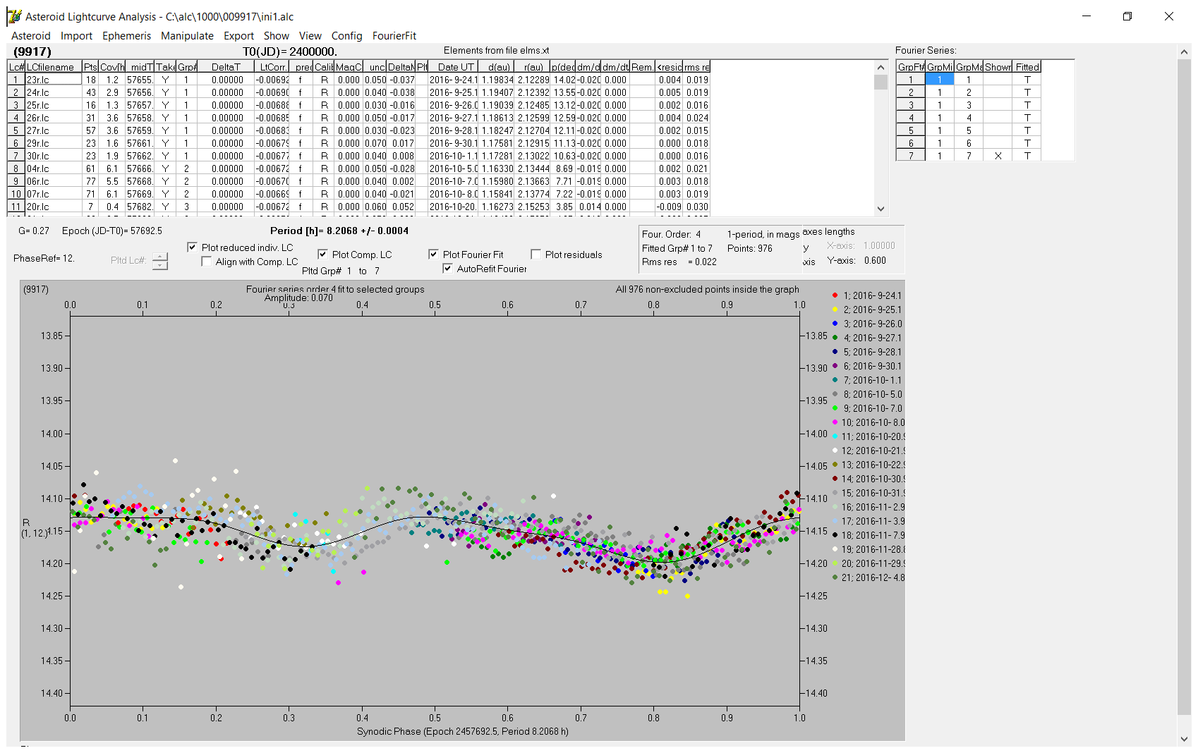Click the application icon in the title bar
Viewport: 1198px width, 753px height.
(x=14, y=16)
